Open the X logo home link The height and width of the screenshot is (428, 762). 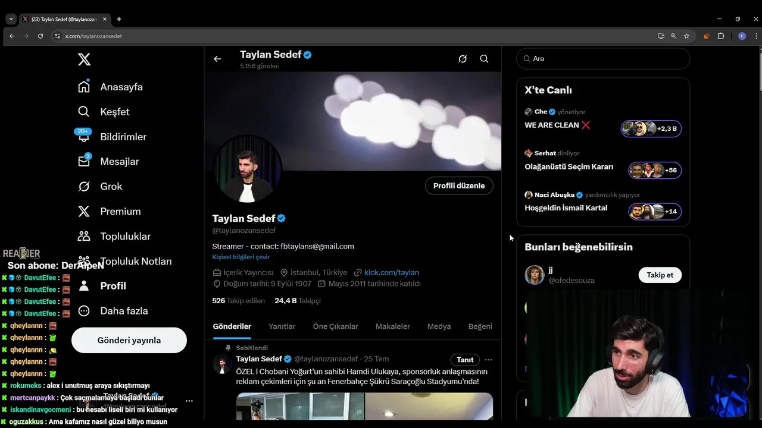click(84, 59)
